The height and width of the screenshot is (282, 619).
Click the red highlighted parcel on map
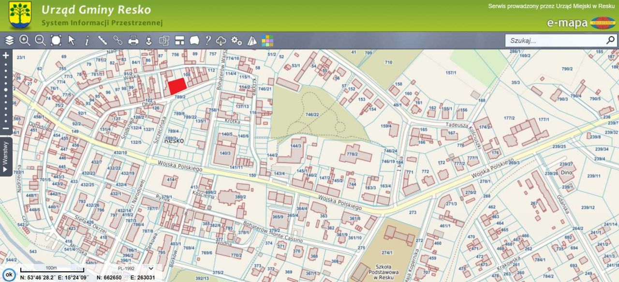pos(177,86)
